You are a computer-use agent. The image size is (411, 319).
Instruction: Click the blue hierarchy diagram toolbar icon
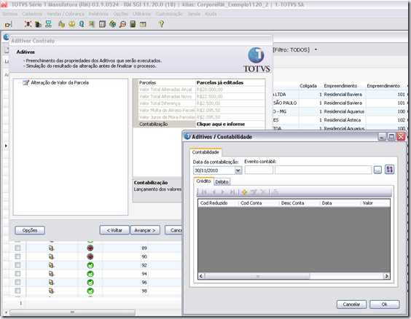coord(49,24)
